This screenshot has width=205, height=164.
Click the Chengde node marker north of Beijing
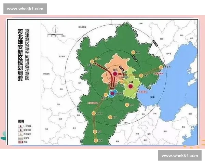[134, 52]
